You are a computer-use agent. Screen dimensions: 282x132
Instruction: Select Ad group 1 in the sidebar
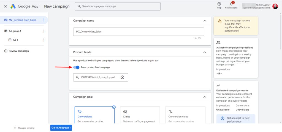pyautogui.click(x=15, y=31)
